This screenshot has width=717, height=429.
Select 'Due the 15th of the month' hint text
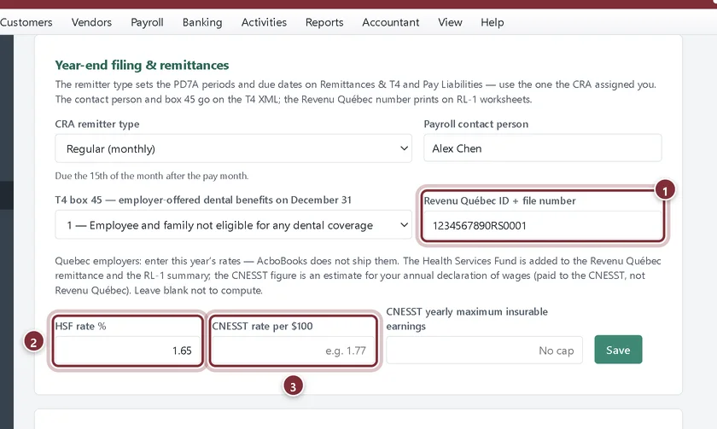pyautogui.click(x=152, y=176)
